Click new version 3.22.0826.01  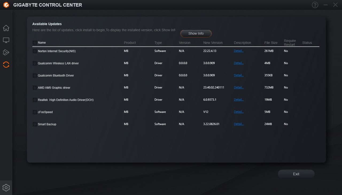point(211,124)
